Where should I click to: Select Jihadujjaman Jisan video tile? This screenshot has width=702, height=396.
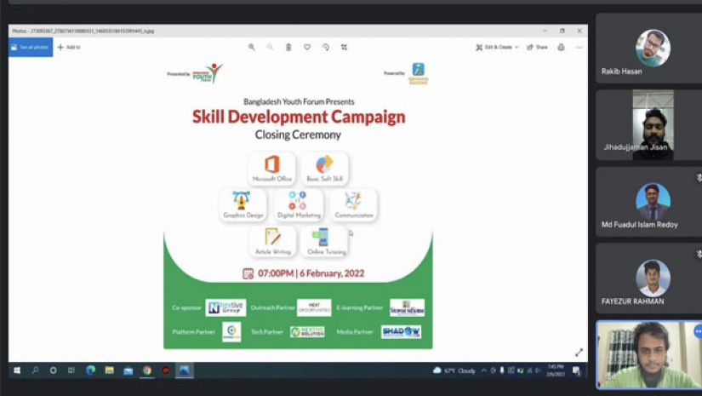click(x=648, y=125)
